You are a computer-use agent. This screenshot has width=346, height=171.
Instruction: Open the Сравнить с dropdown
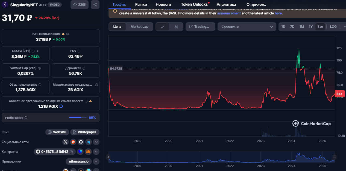(247, 27)
